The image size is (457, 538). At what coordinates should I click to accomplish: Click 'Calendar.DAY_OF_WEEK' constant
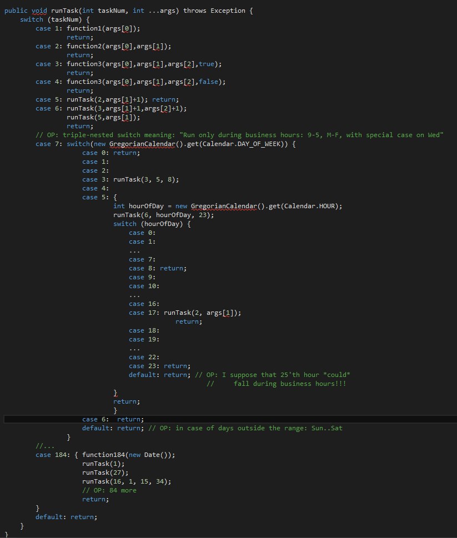[241, 144]
